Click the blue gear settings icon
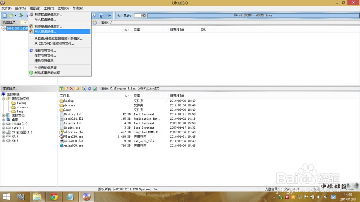Viewport: 360px width, 202px height. 90,88
